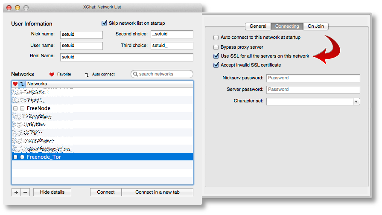This screenshot has width=382, height=215.
Task: Click the User name field
Action: 82,46
